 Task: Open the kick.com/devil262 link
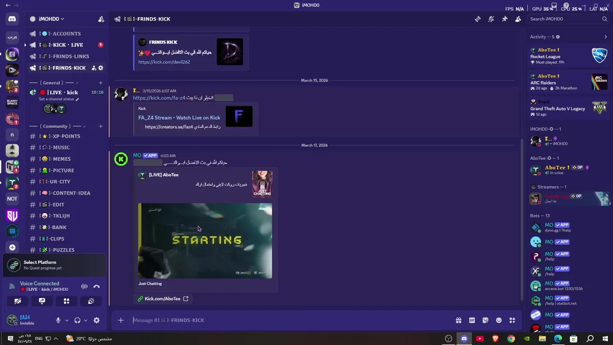pos(164,62)
